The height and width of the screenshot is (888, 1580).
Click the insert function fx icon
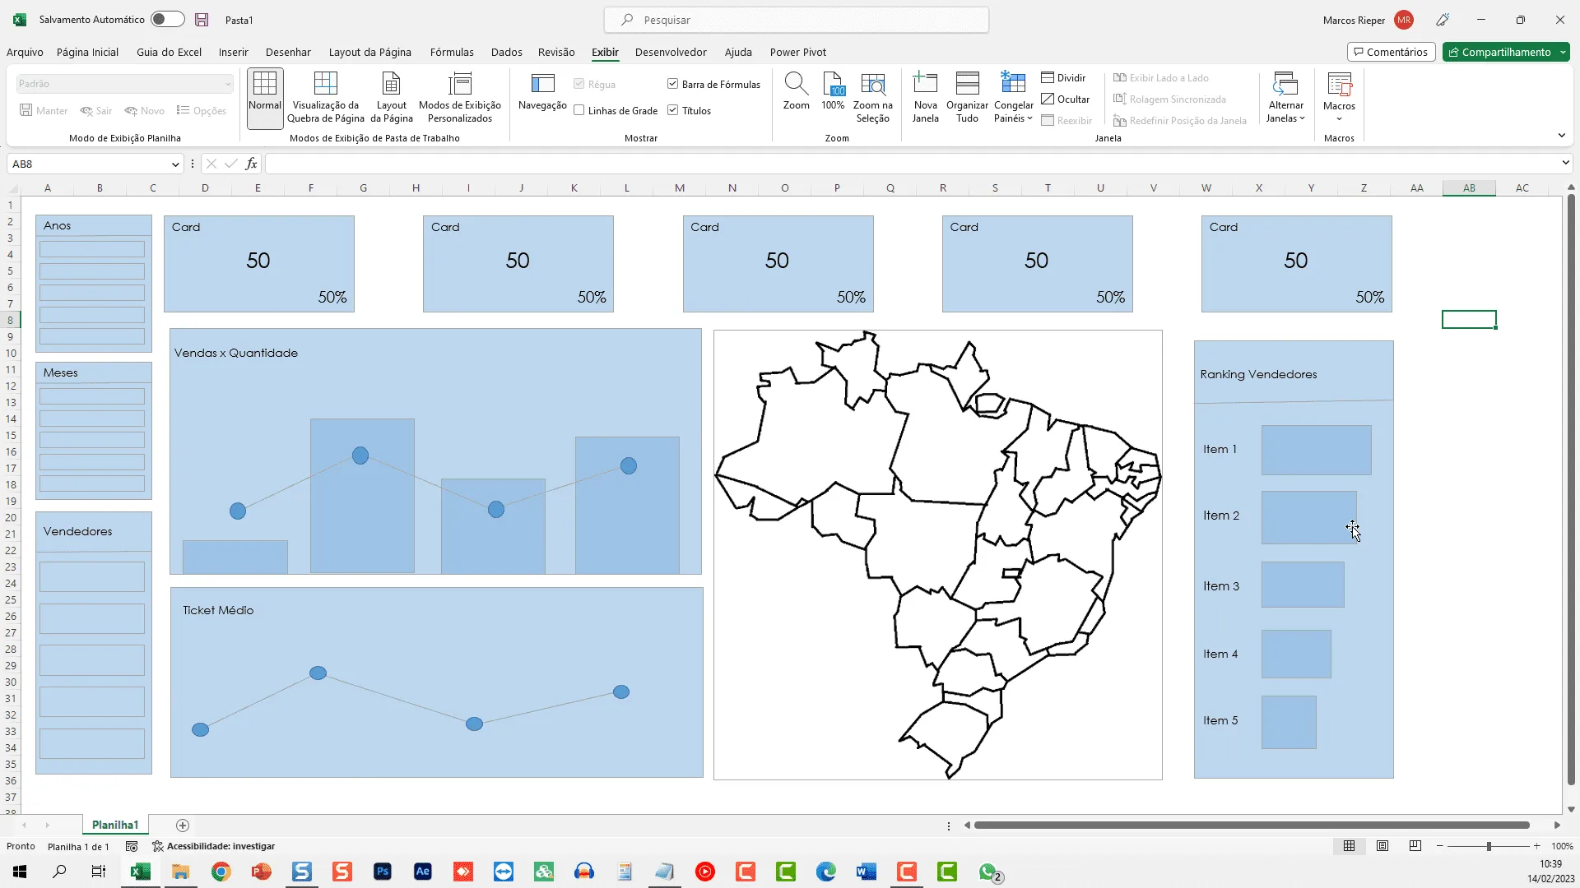click(x=252, y=164)
